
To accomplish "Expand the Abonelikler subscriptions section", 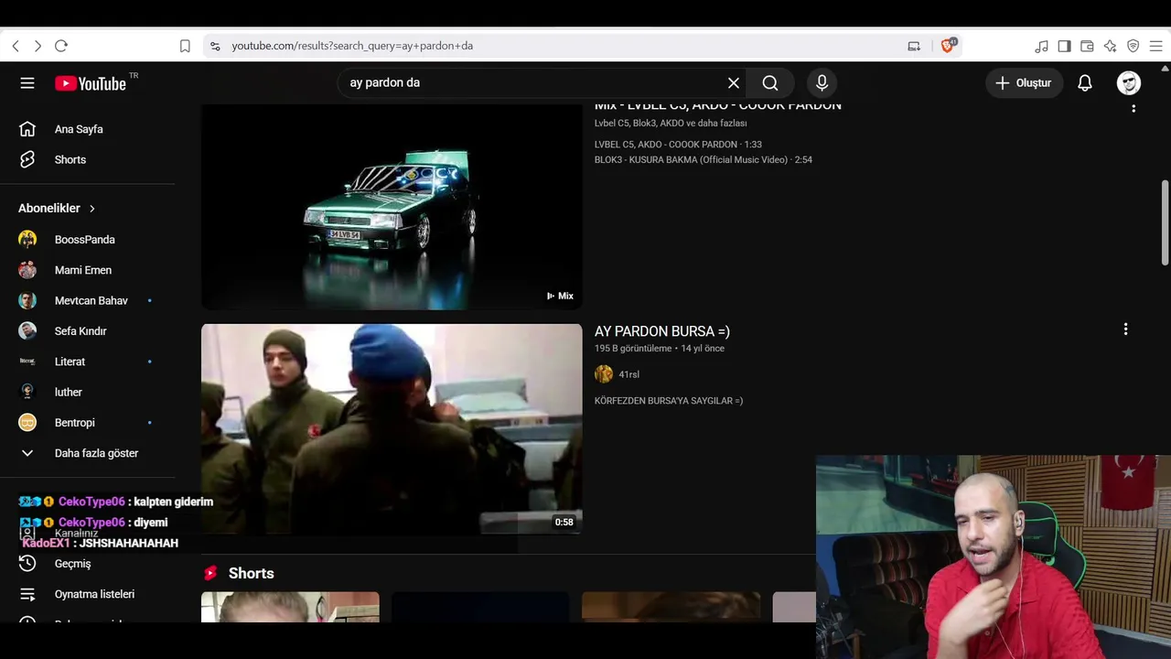I will coord(57,209).
